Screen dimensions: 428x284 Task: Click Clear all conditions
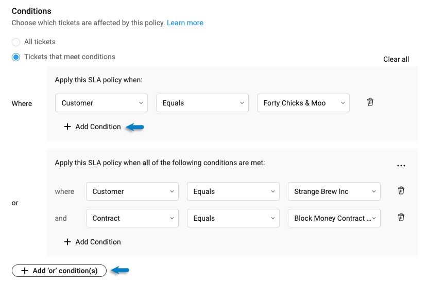[x=396, y=59]
